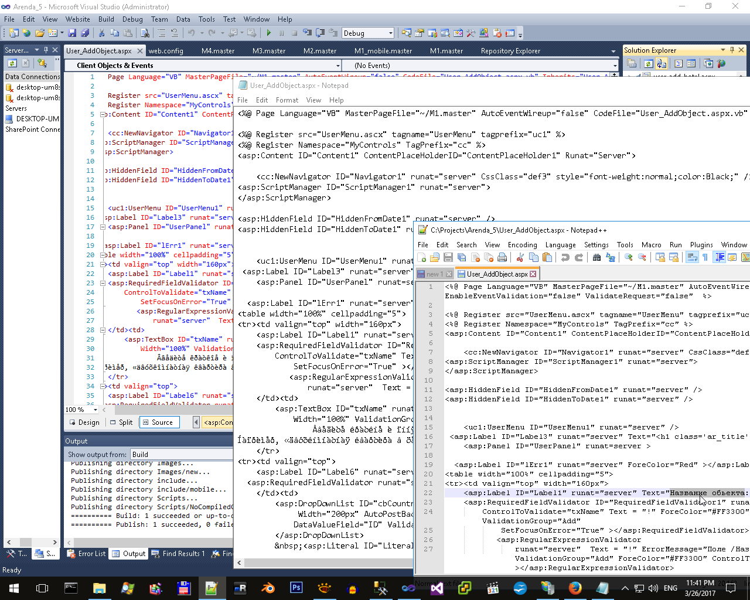The image size is (750, 600).
Task: Start debugging with the green play icon
Action: coord(268,33)
